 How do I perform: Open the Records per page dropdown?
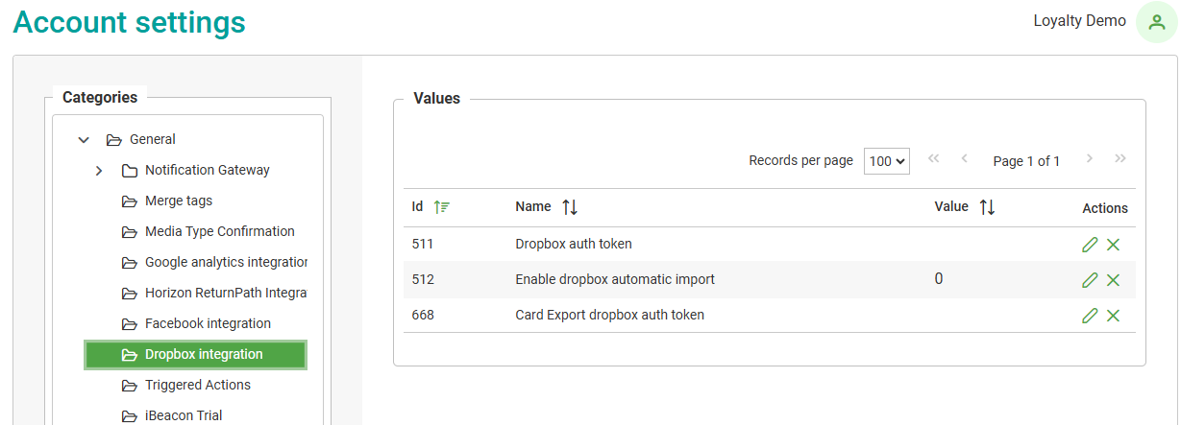[886, 161]
